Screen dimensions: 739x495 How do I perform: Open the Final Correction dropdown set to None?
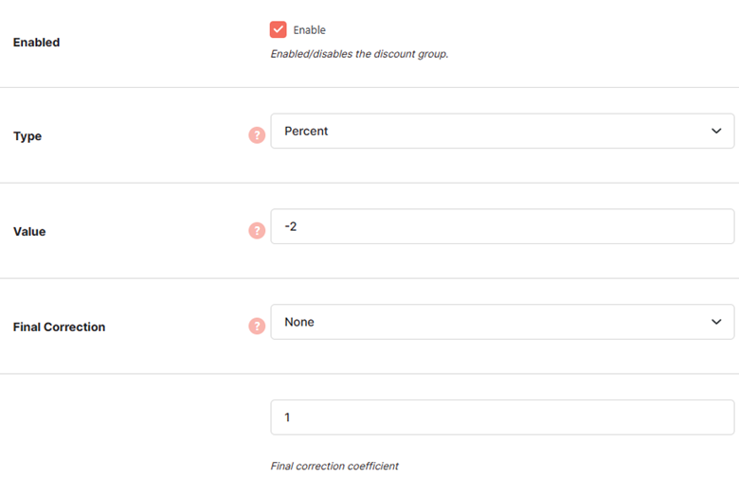[502, 322]
